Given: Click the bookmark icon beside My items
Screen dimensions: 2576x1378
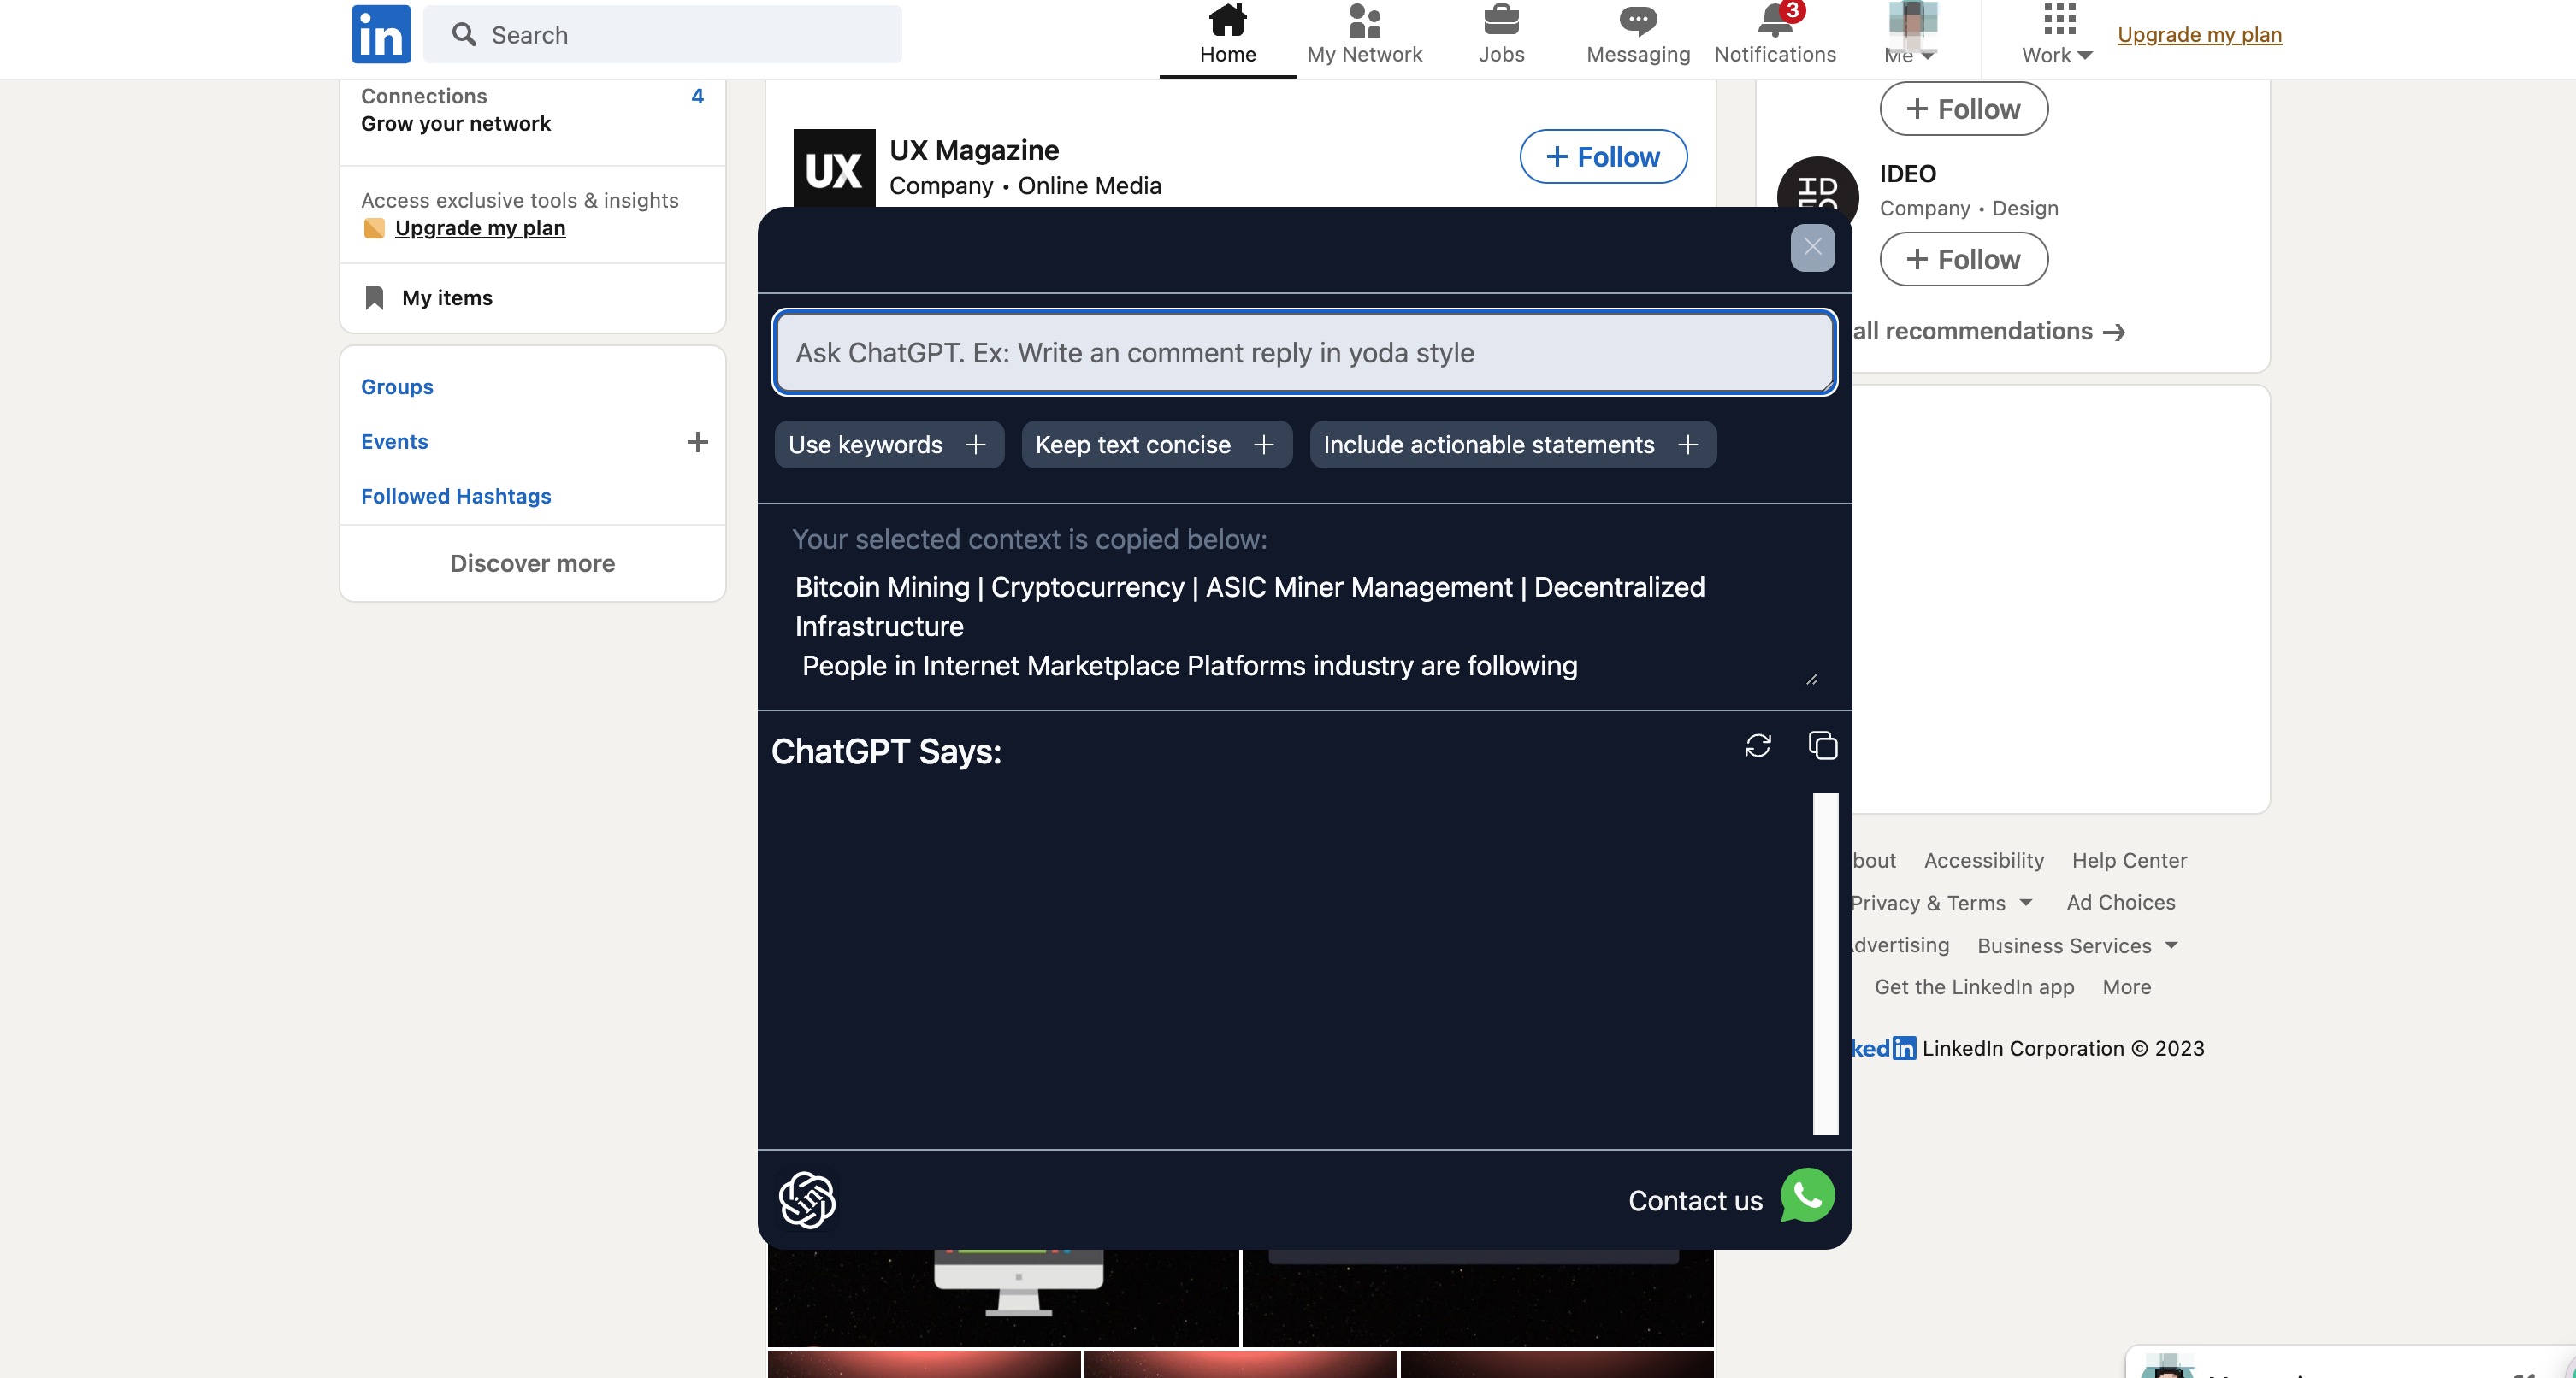Looking at the screenshot, I should [374, 297].
